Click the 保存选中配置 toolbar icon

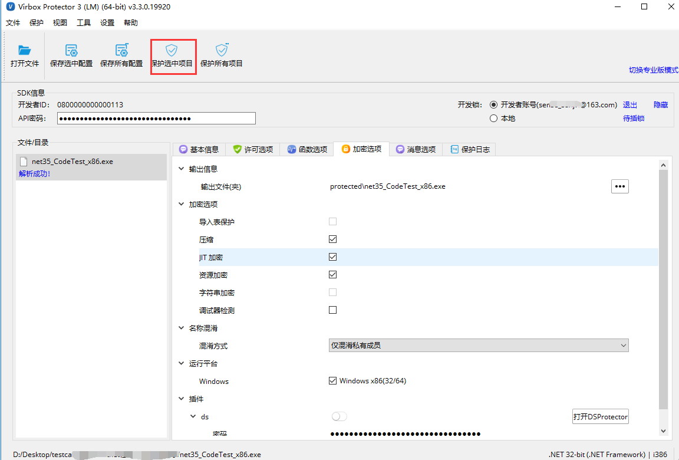pos(71,50)
